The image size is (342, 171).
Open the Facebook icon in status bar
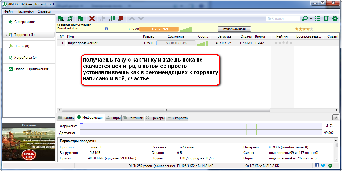(x=317, y=165)
